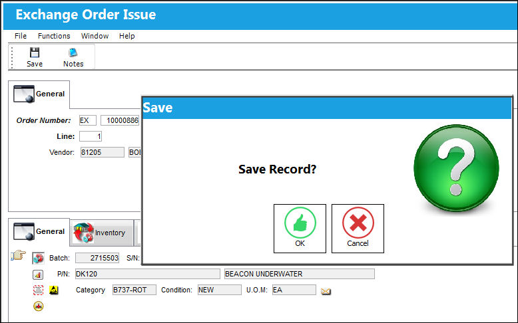Click the Save floppy disk toolbar icon
The height and width of the screenshot is (323, 518).
tap(35, 53)
